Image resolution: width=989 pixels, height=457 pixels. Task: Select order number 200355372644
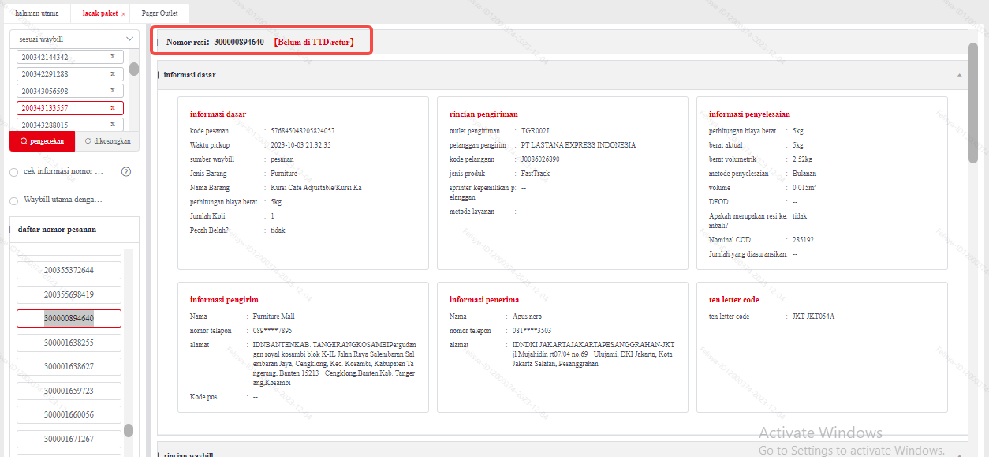click(69, 270)
